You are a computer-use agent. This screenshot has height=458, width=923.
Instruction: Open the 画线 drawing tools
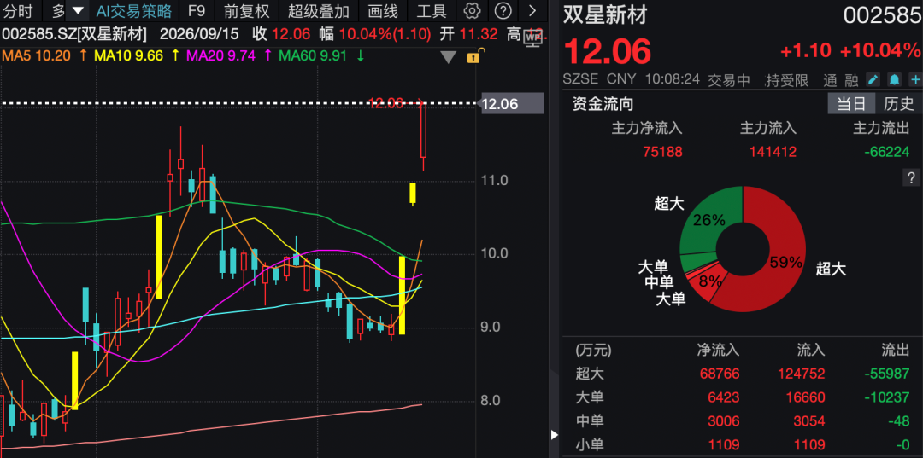pyautogui.click(x=382, y=11)
